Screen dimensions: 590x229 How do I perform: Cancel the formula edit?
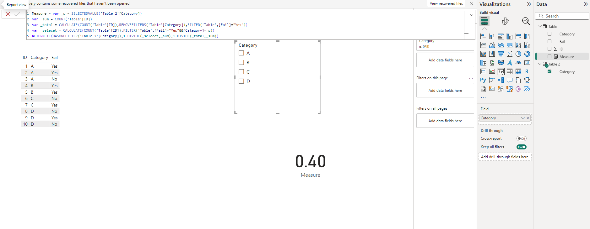tap(8, 14)
